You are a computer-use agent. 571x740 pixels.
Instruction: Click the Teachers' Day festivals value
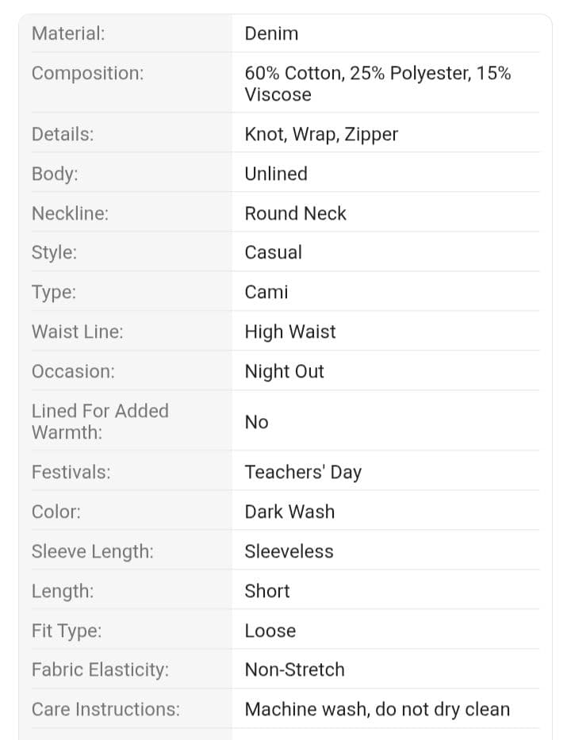pos(303,472)
